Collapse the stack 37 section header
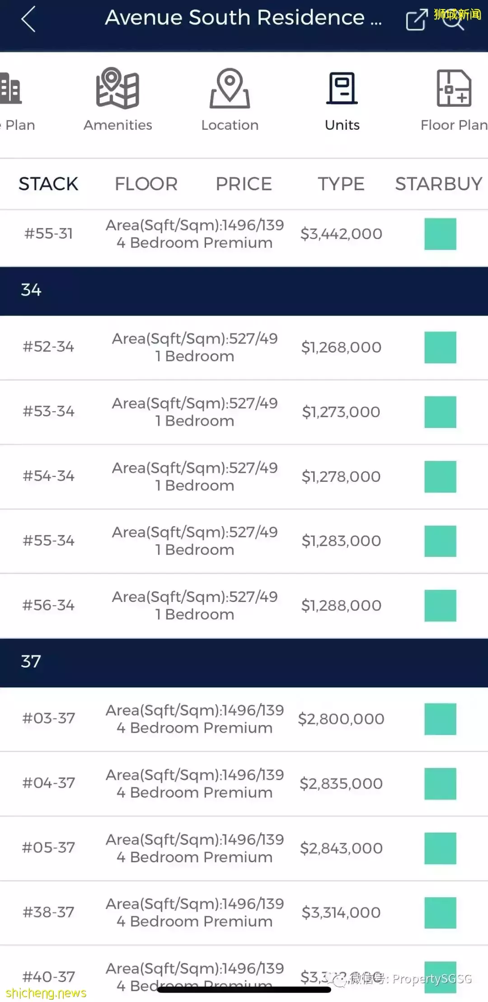 [244, 662]
